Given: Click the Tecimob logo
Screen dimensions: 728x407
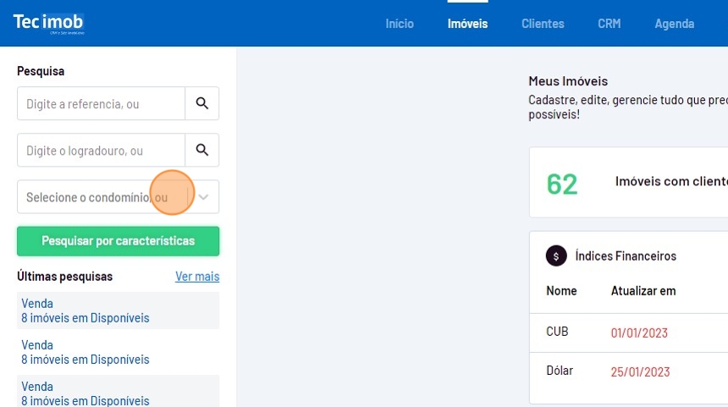Looking at the screenshot, I should pos(48,23).
